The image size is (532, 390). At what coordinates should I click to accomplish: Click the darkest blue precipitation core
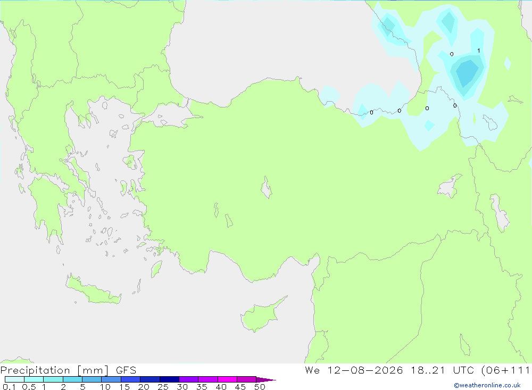click(467, 73)
